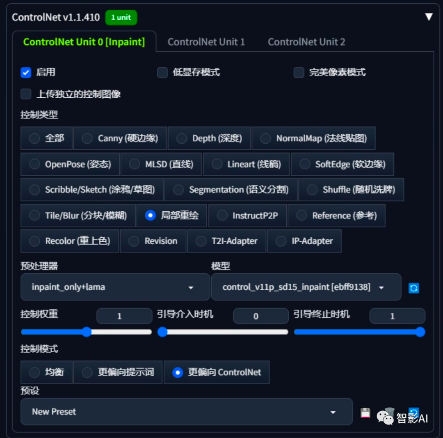This screenshot has height=438, width=443.
Task: Select ControlNet Unit 0 [Inpaint] tab
Action: click(x=84, y=42)
